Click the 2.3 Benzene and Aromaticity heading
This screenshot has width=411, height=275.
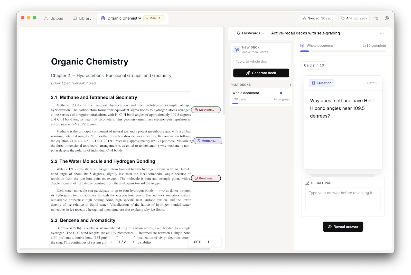[83, 220]
